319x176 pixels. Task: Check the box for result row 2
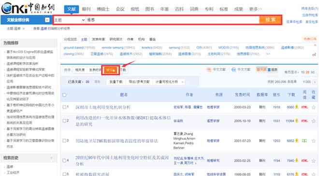(x=64, y=121)
